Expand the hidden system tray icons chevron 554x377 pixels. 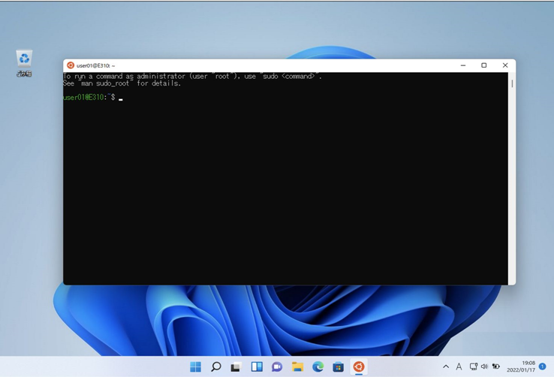[x=446, y=366]
